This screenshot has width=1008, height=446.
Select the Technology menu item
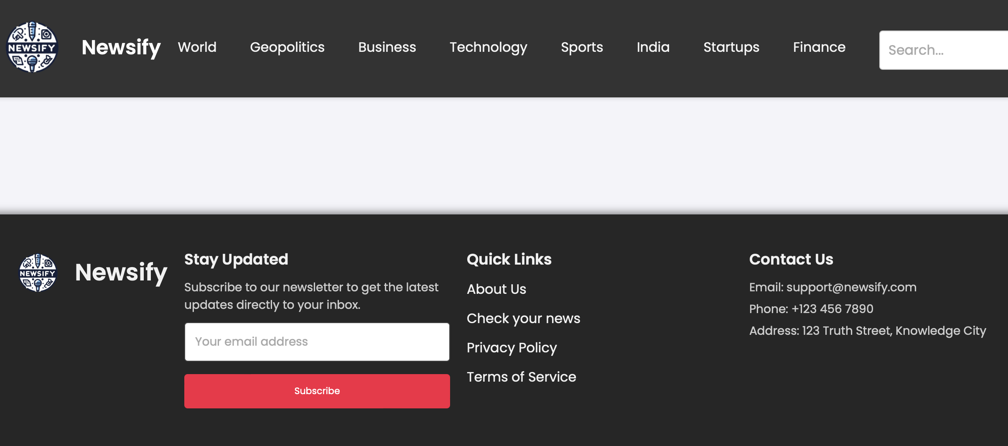[489, 47]
